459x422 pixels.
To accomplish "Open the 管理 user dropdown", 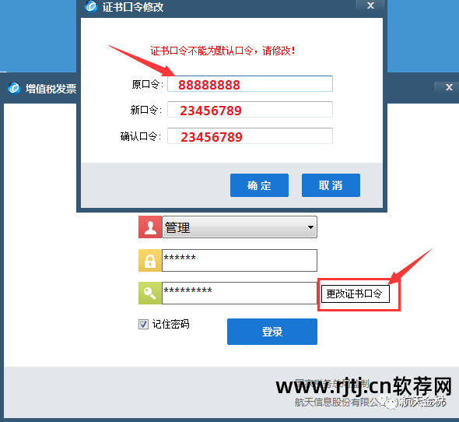I will [x=240, y=227].
